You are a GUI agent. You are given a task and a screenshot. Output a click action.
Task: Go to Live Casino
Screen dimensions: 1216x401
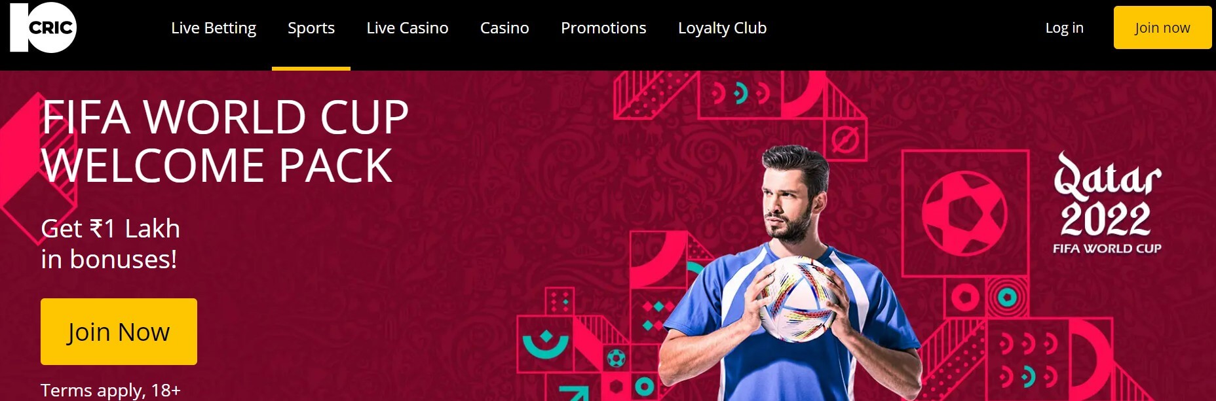(408, 28)
